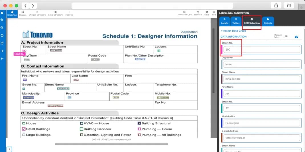The height and width of the screenshot is (152, 305).
Task: Toggle the Building Structural checkbox
Action: pyautogui.click(x=139, y=123)
